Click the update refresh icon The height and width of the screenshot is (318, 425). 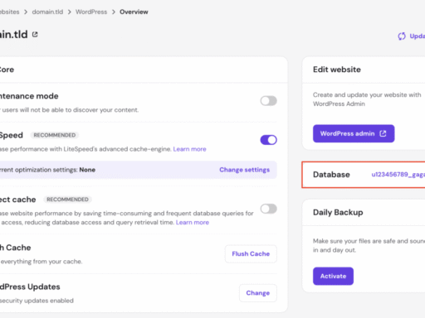[x=402, y=36]
